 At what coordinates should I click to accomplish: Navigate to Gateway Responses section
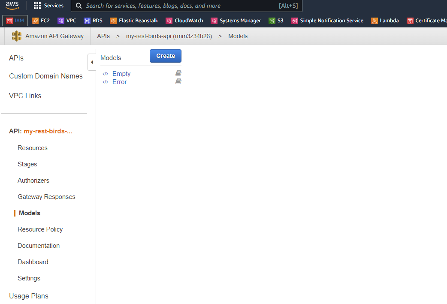click(46, 197)
